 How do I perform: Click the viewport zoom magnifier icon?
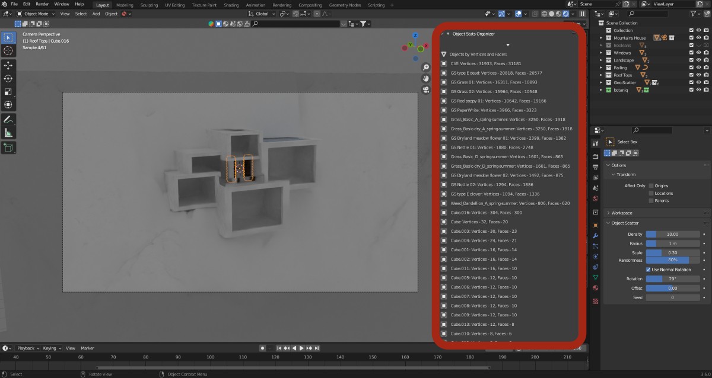[426, 67]
